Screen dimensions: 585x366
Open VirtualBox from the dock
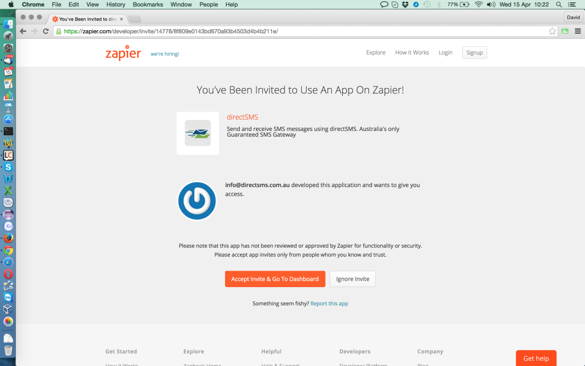(x=8, y=309)
